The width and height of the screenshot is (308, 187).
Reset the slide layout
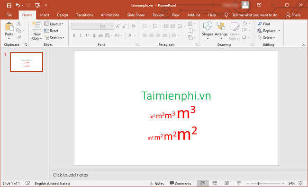51,31
